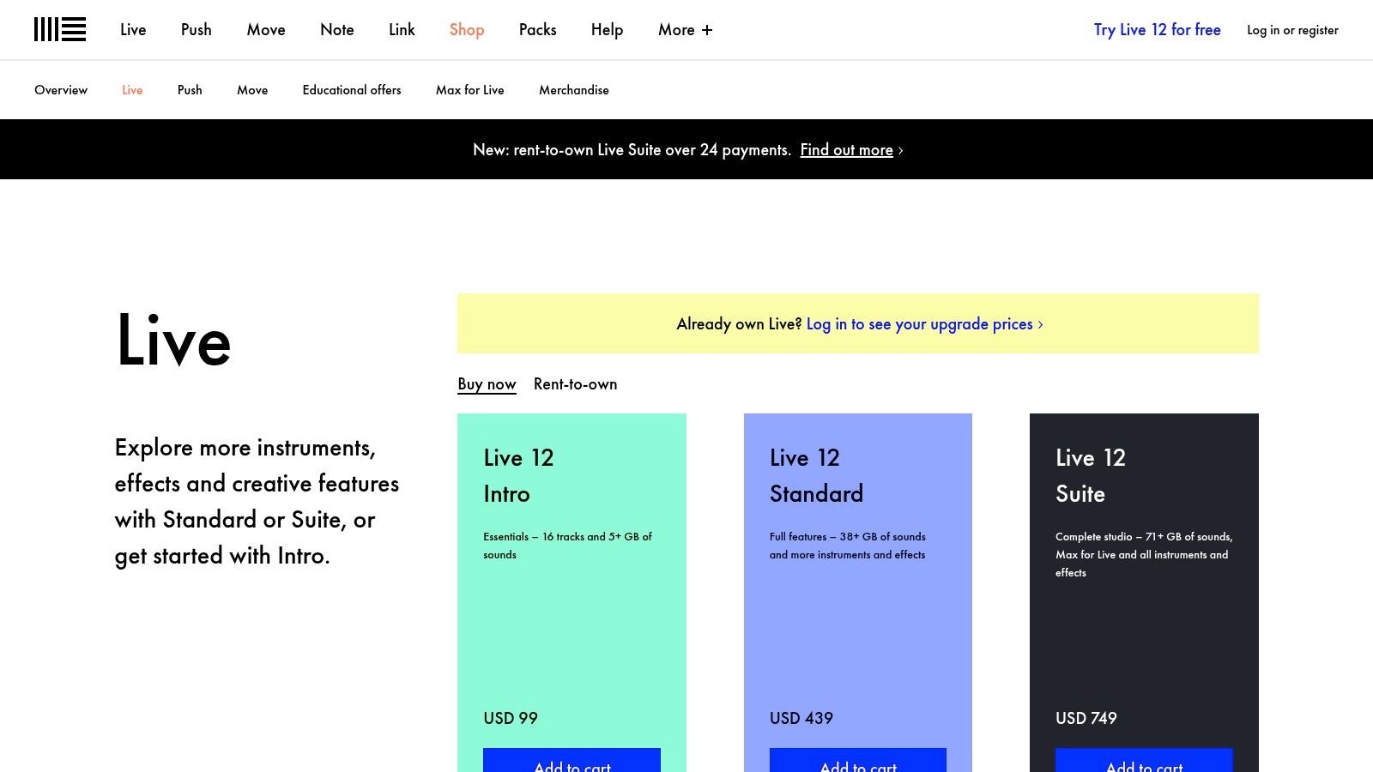Click the 'Full features – 38+ GB' description
Image resolution: width=1373 pixels, height=772 pixels.
click(848, 546)
